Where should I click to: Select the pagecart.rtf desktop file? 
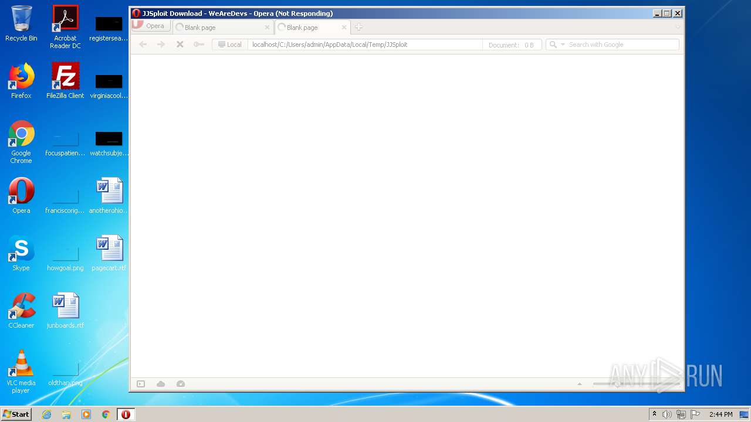109,253
